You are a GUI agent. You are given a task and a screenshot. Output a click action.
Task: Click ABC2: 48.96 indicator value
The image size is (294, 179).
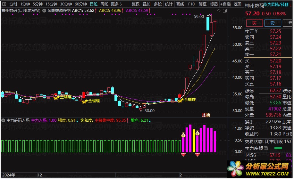click(111, 11)
